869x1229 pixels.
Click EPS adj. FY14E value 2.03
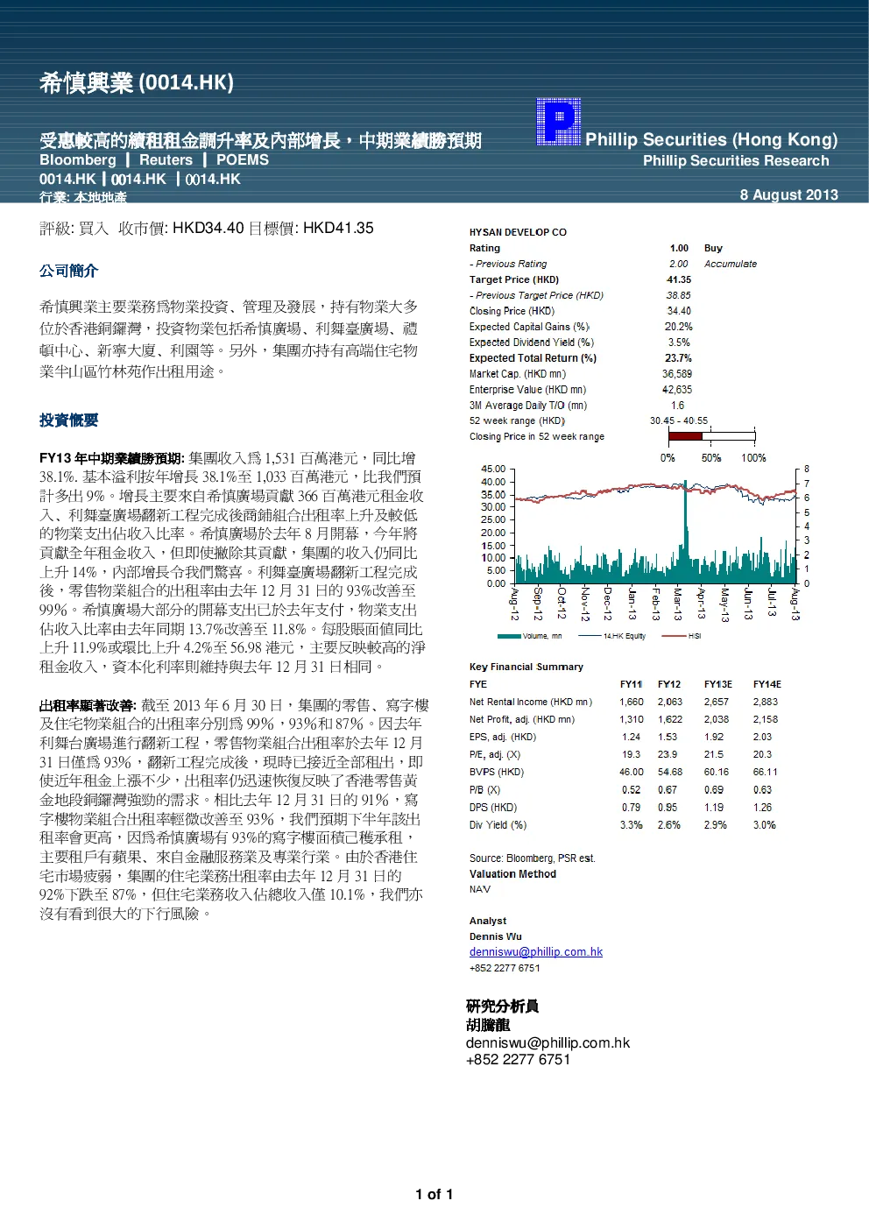coord(763,737)
